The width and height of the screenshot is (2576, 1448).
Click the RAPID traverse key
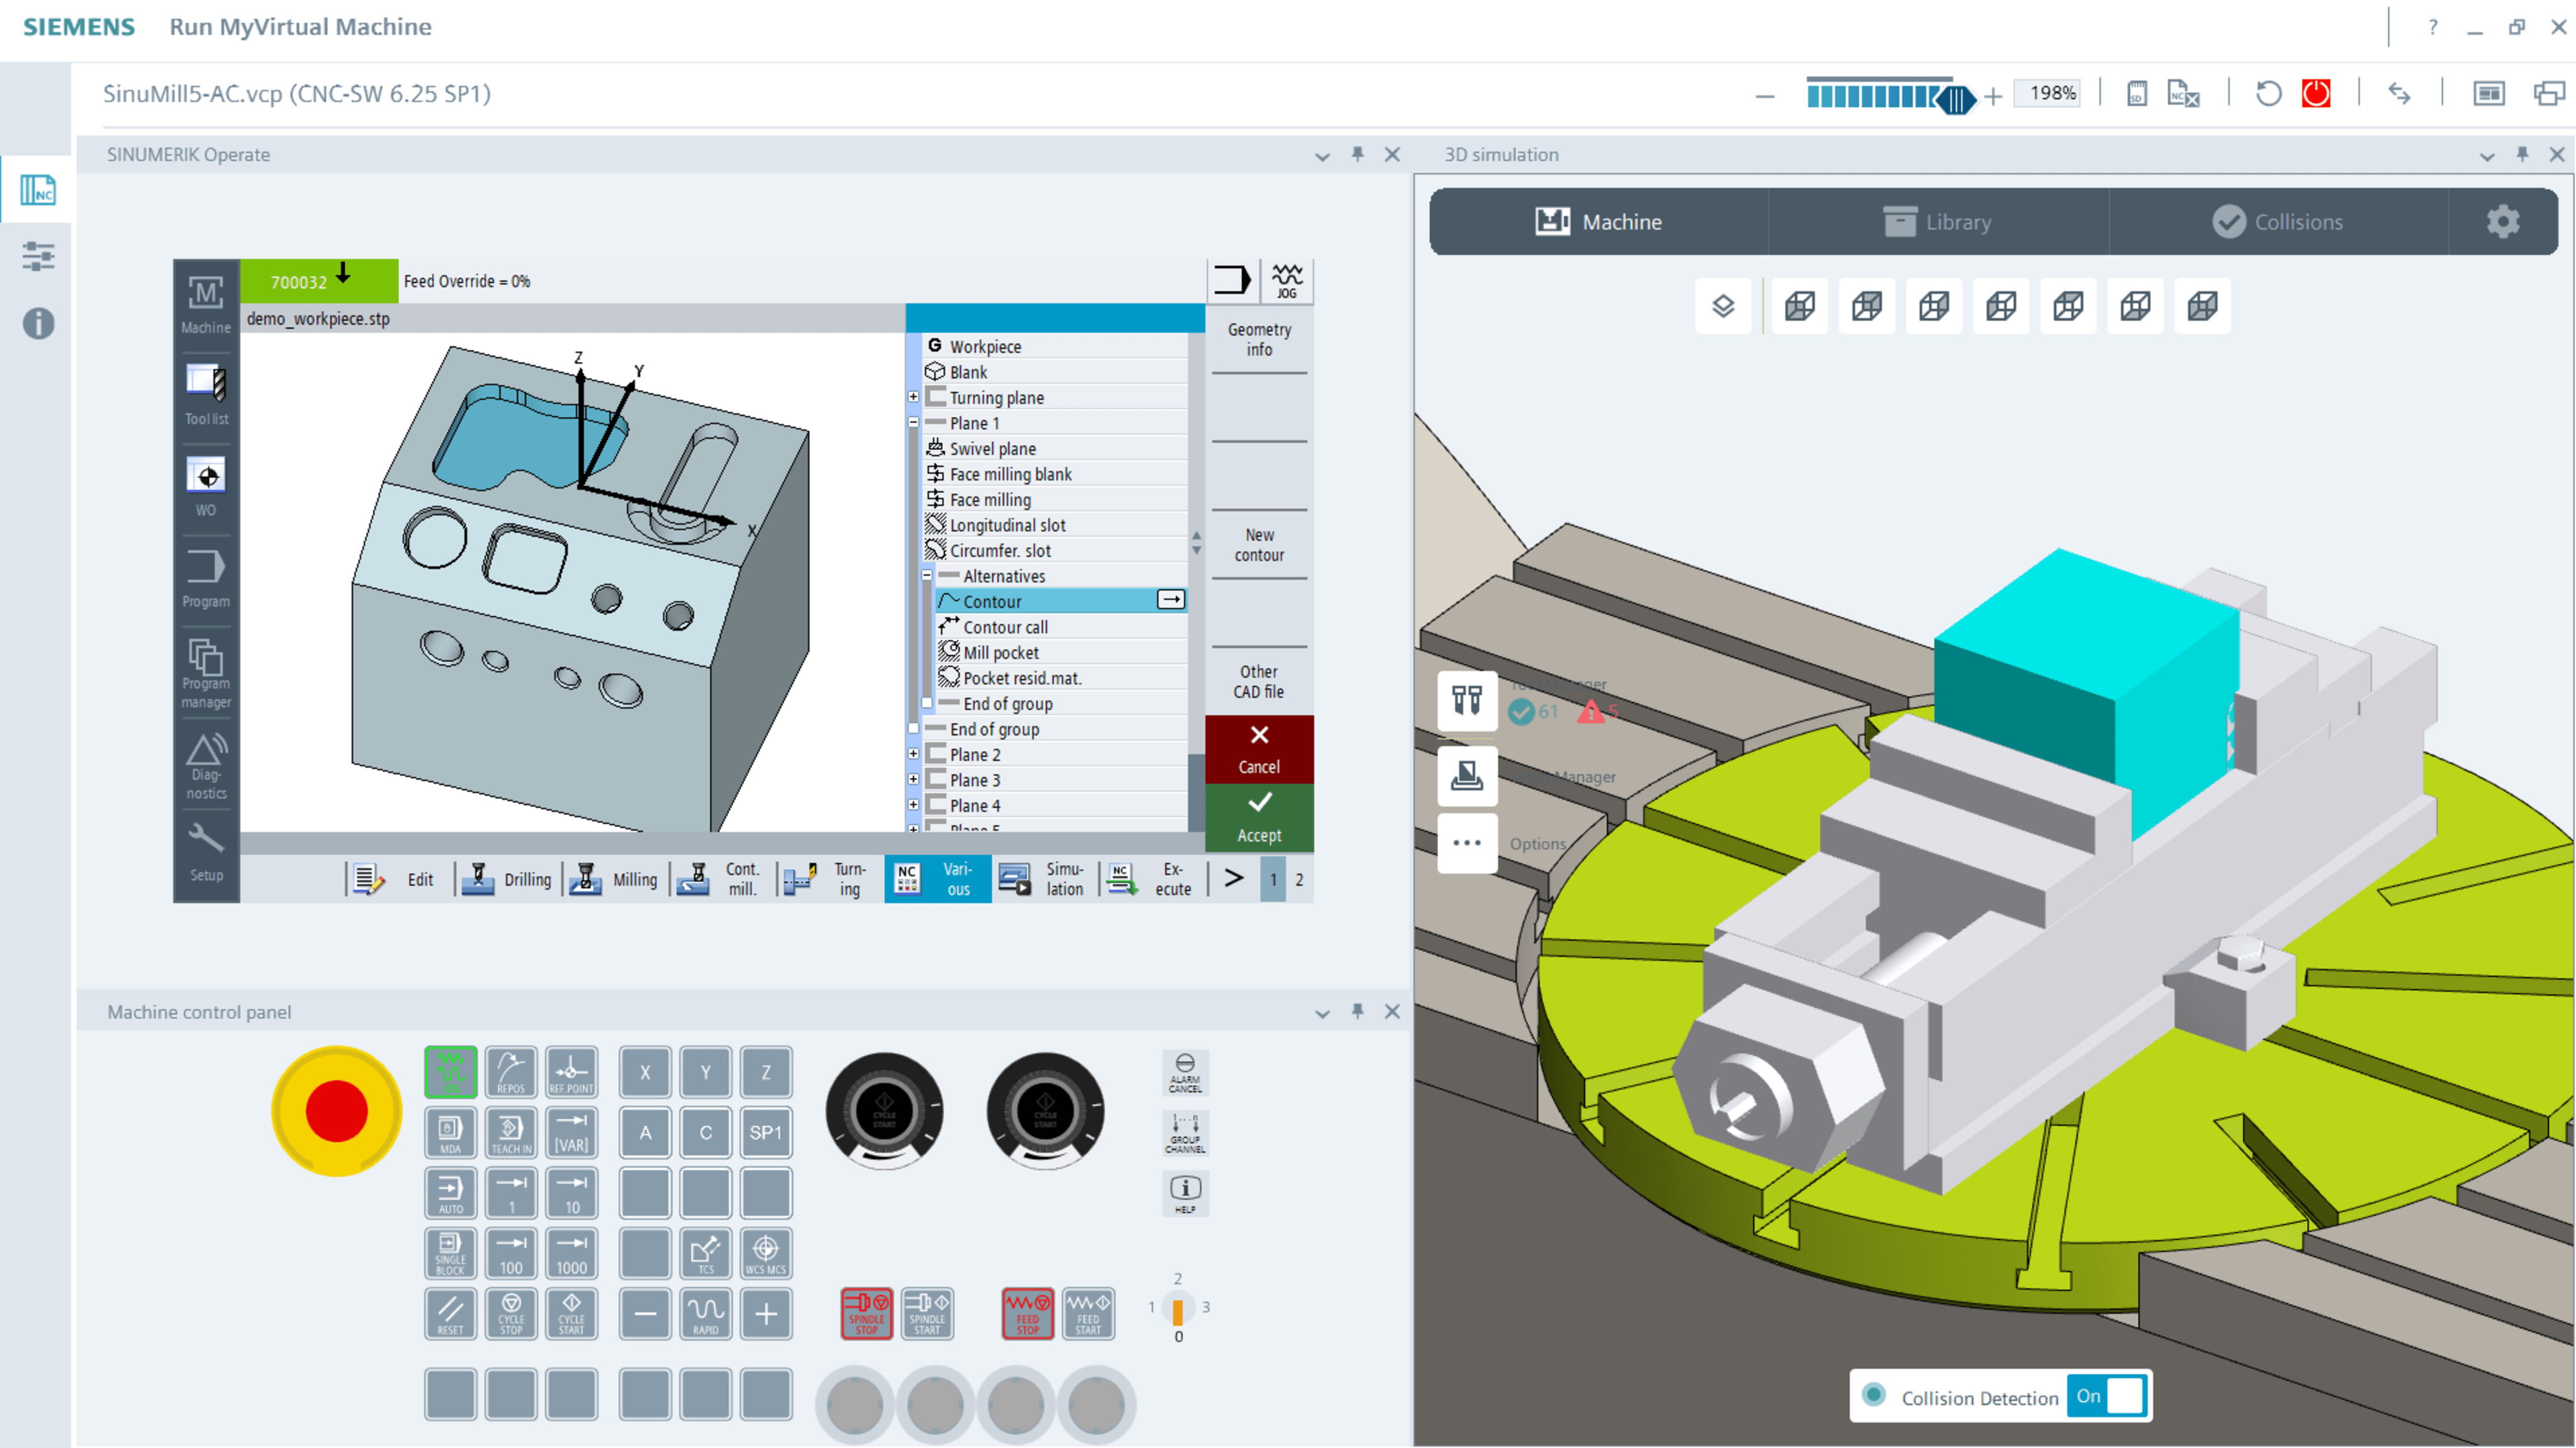[706, 1313]
